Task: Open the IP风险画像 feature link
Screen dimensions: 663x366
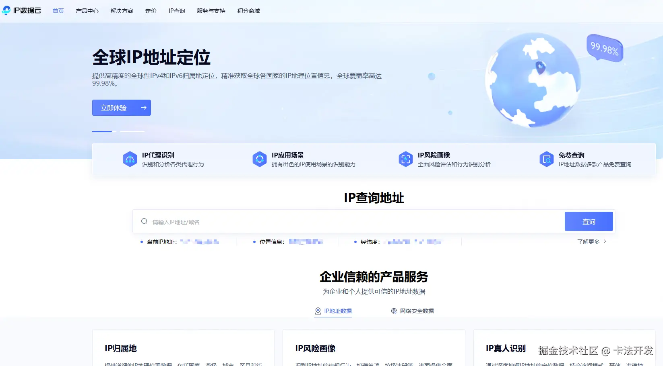Action: (x=445, y=159)
